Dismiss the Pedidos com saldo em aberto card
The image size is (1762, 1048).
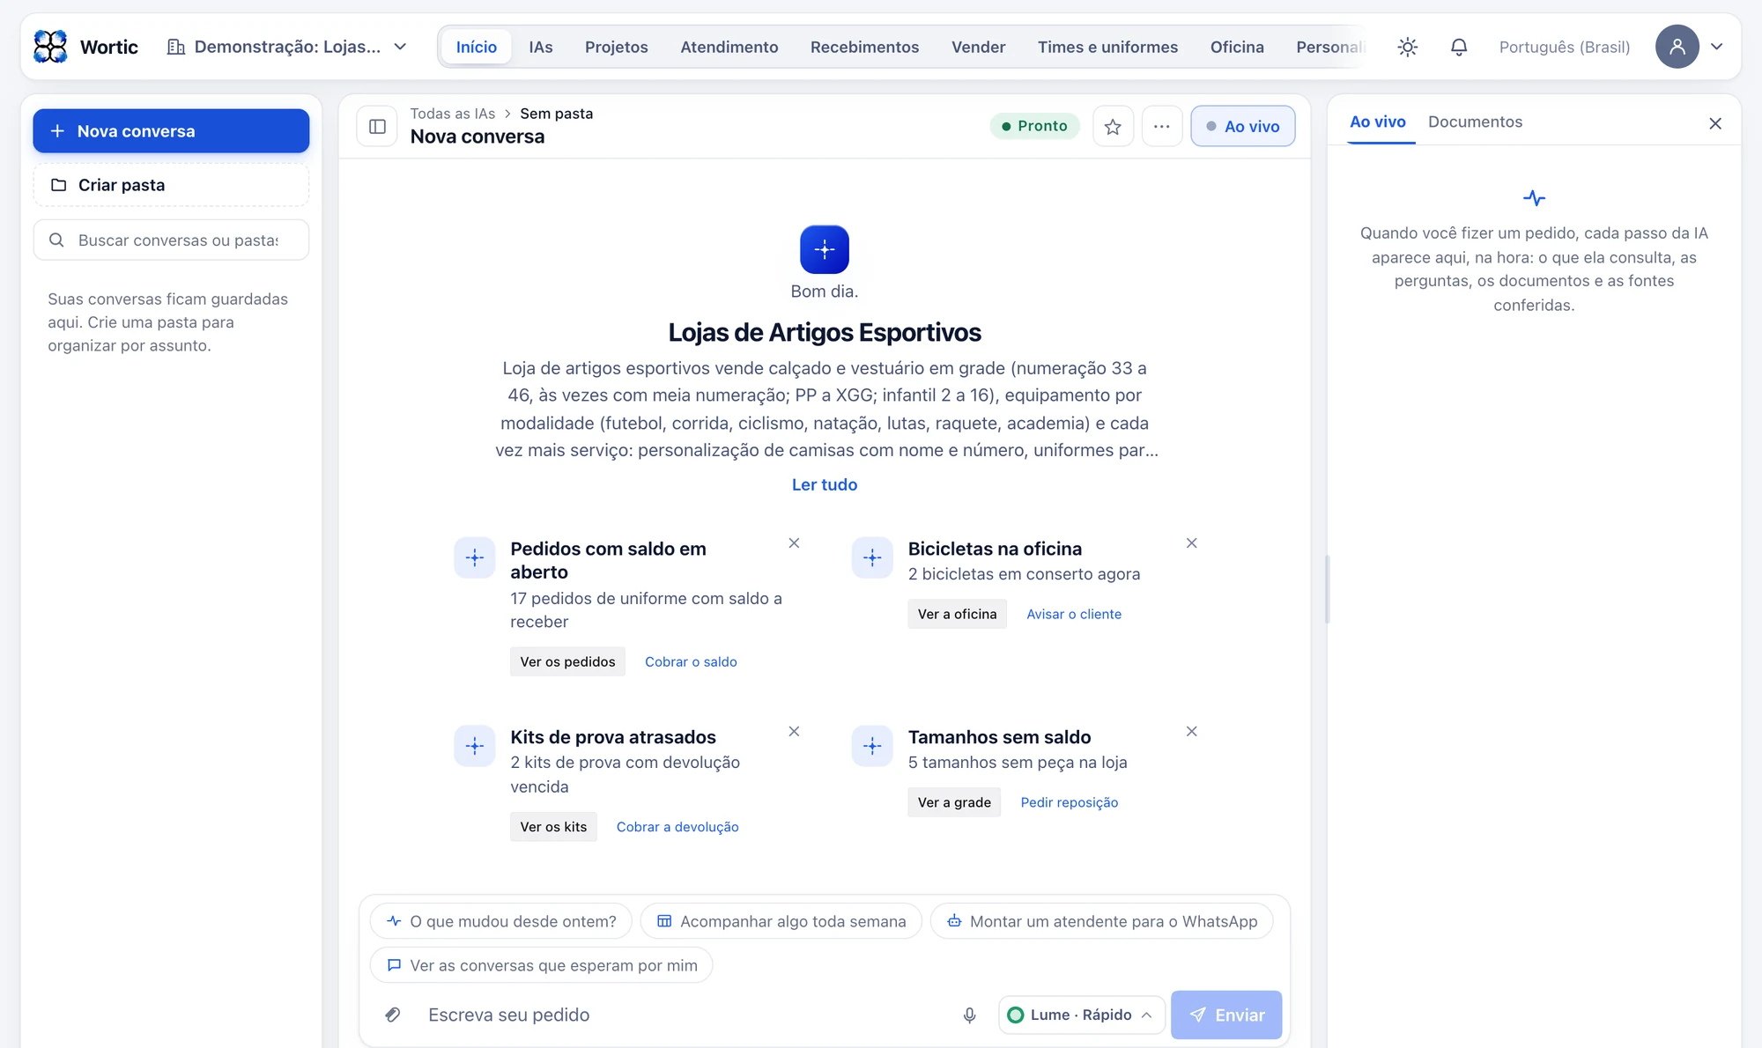[794, 543]
